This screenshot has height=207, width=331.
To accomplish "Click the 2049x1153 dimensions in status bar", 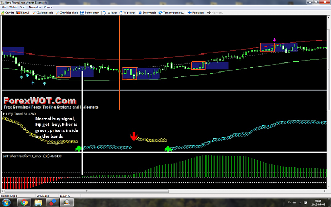I will [43, 196].
